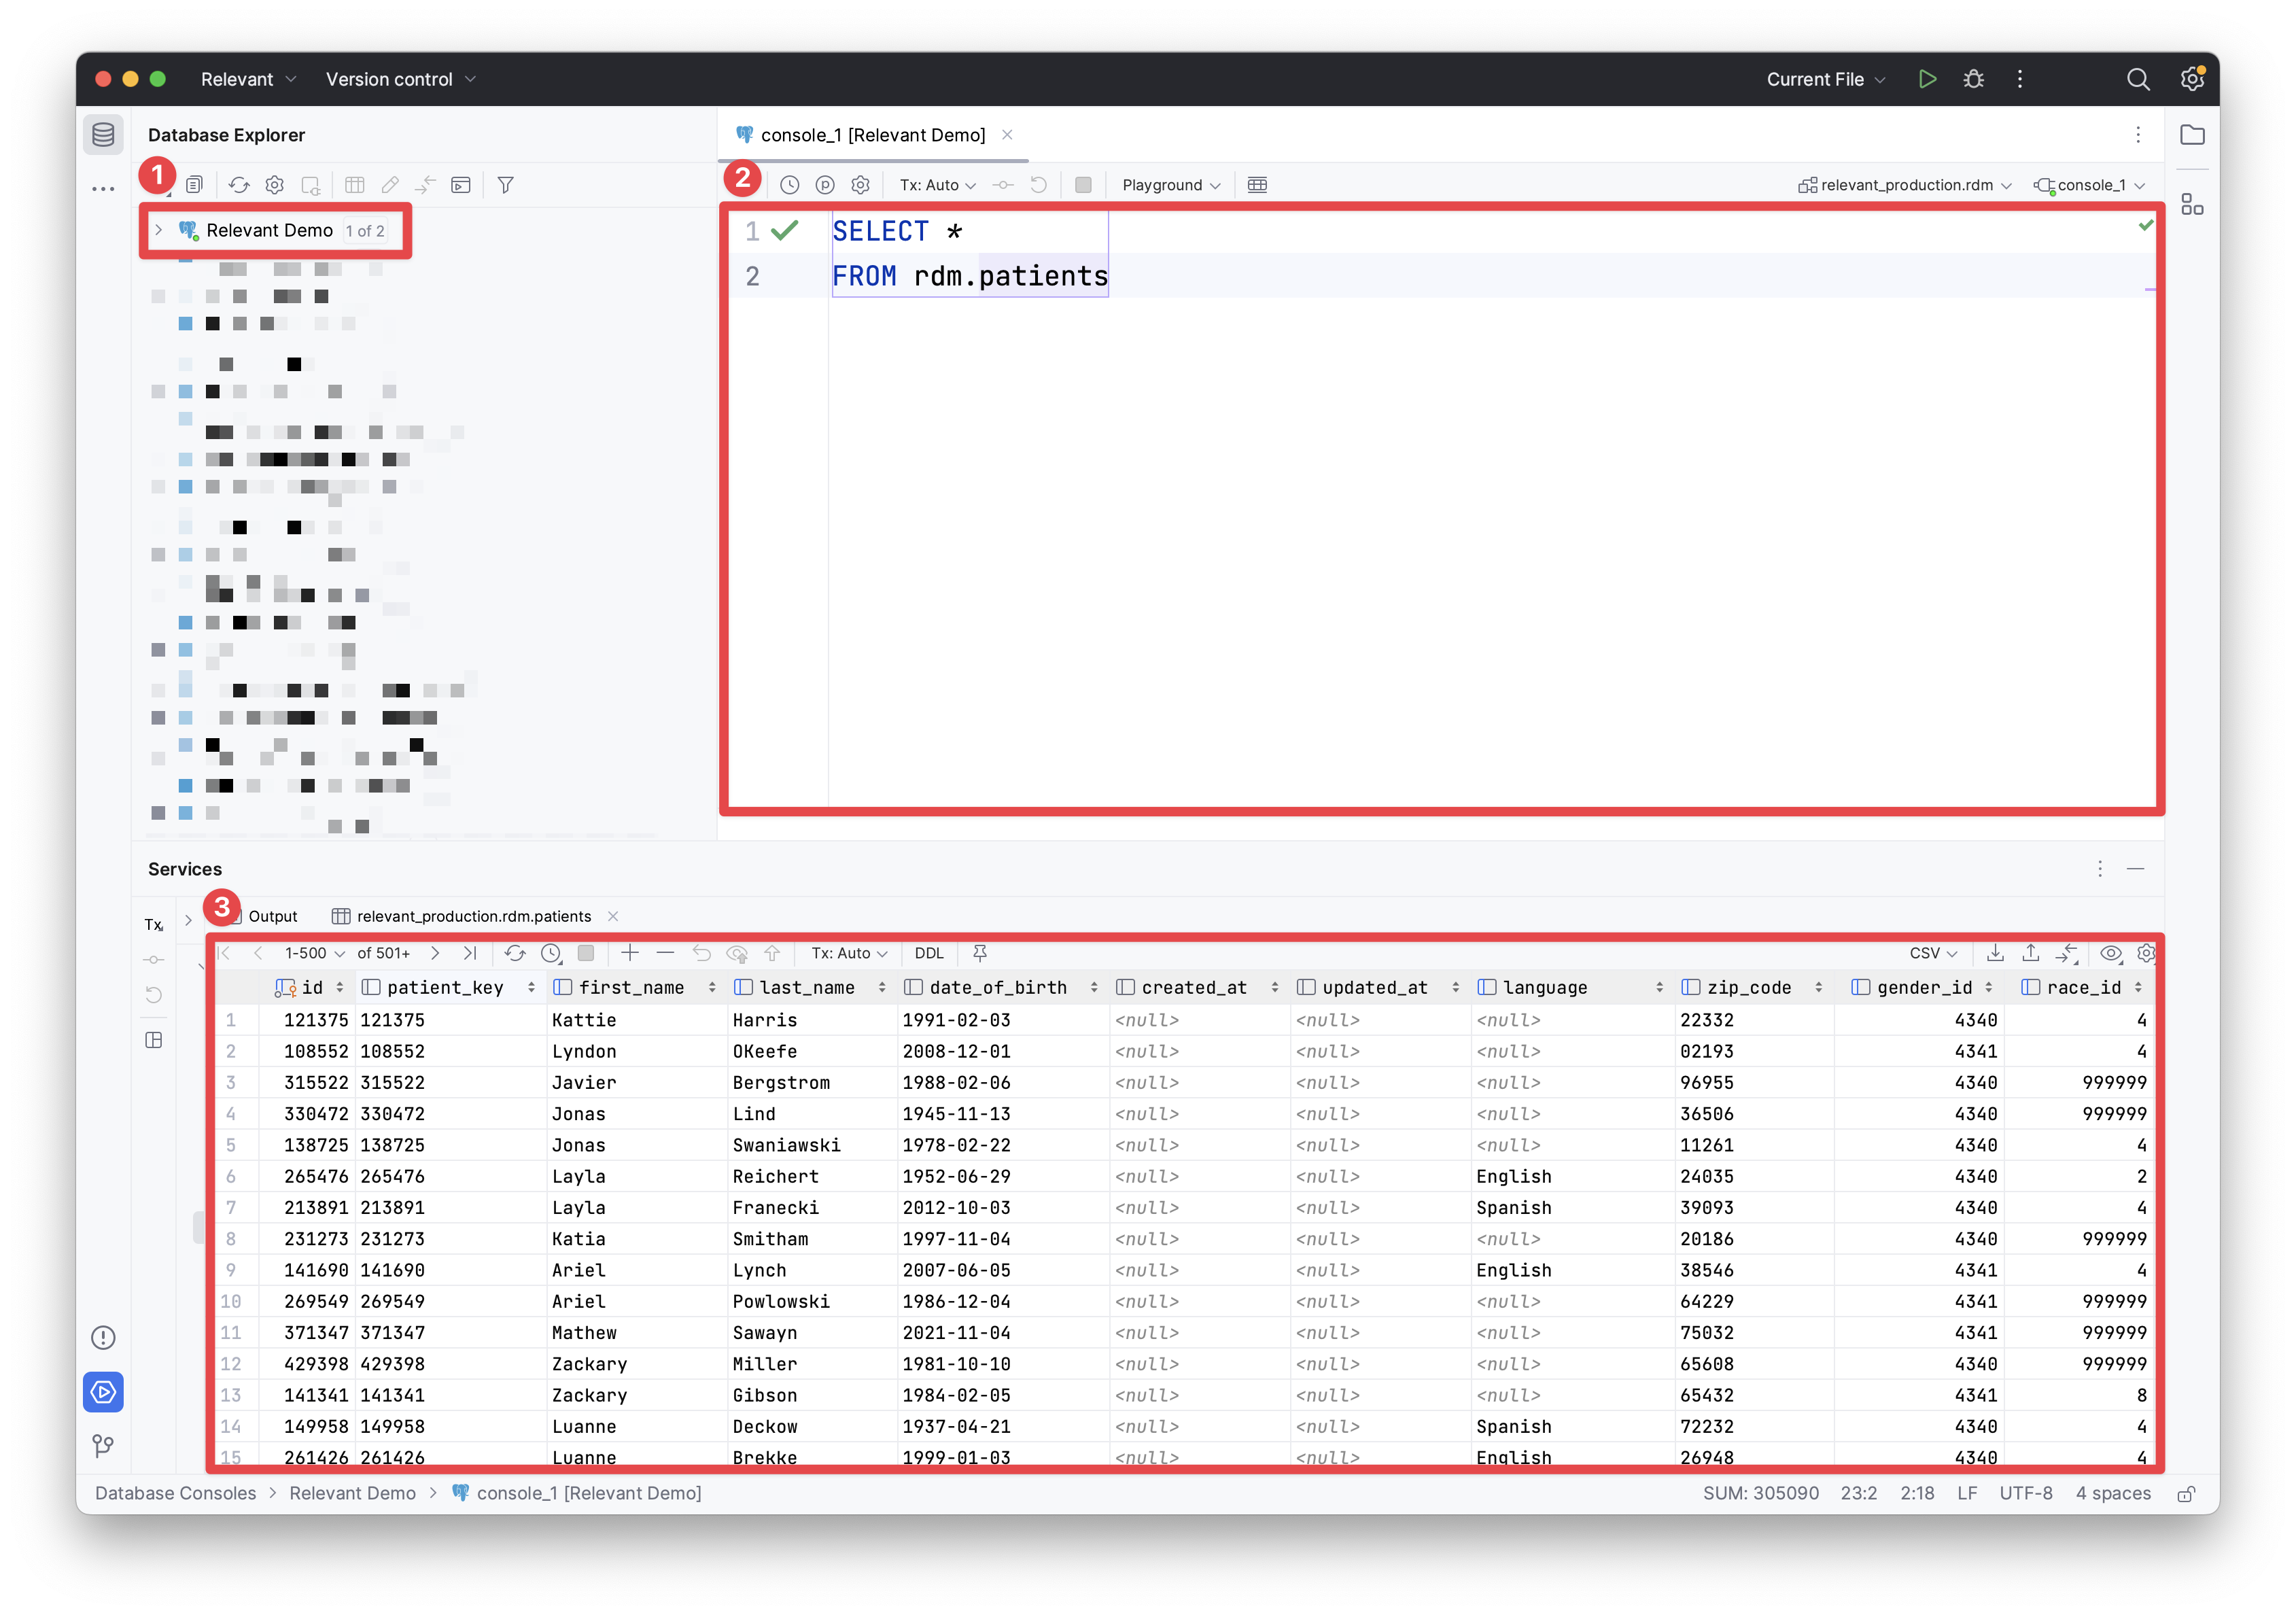The image size is (2296, 1615).
Task: Click the Export Data download icon
Action: pyautogui.click(x=1995, y=953)
